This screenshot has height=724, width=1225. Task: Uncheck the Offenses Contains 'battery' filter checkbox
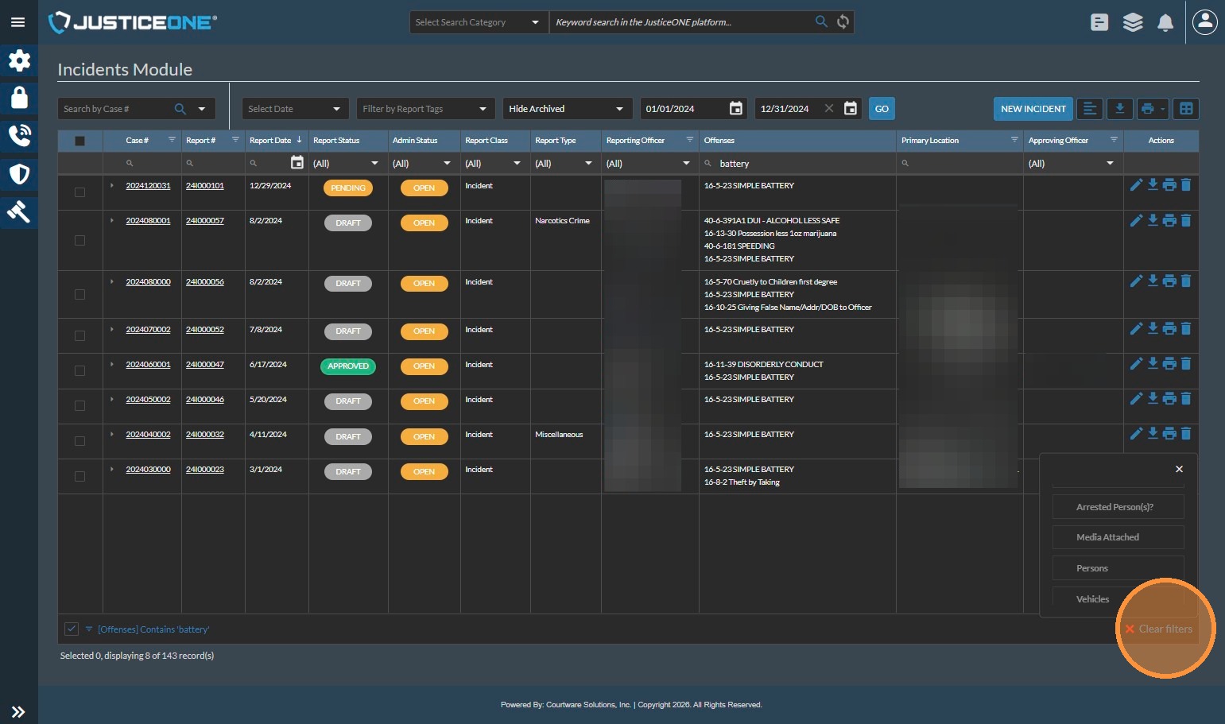[72, 629]
